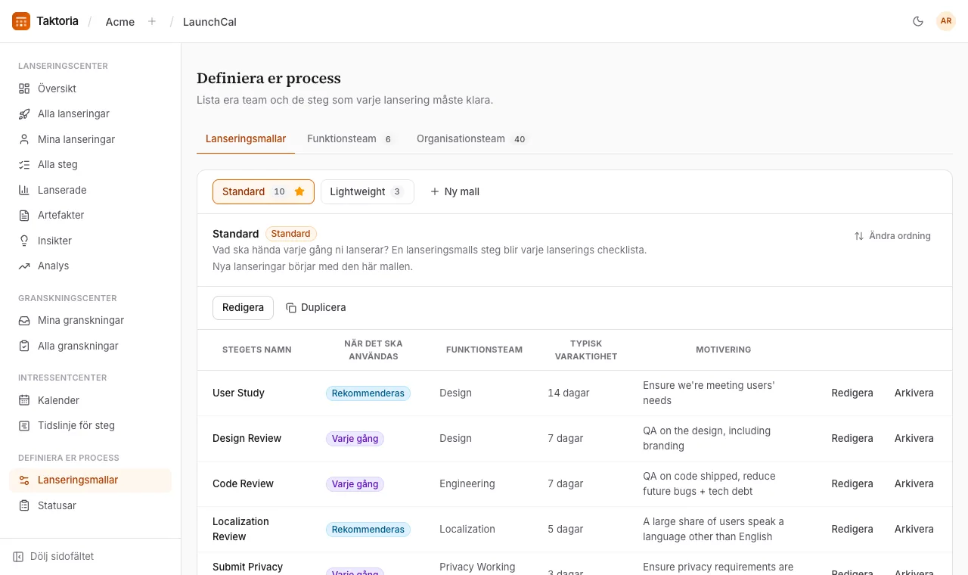Switch to the Lanseringsmallar tab

(246, 138)
